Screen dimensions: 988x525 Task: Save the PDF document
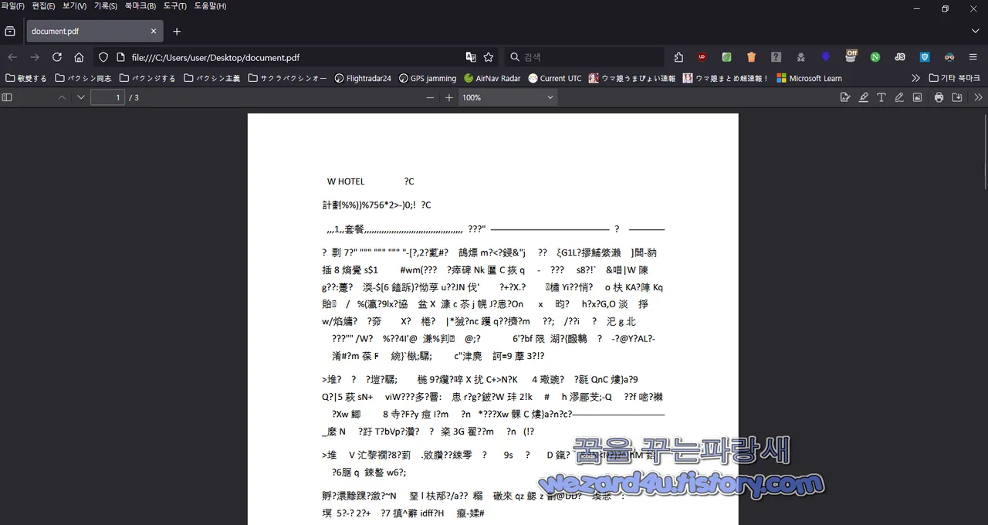pyautogui.click(x=957, y=97)
